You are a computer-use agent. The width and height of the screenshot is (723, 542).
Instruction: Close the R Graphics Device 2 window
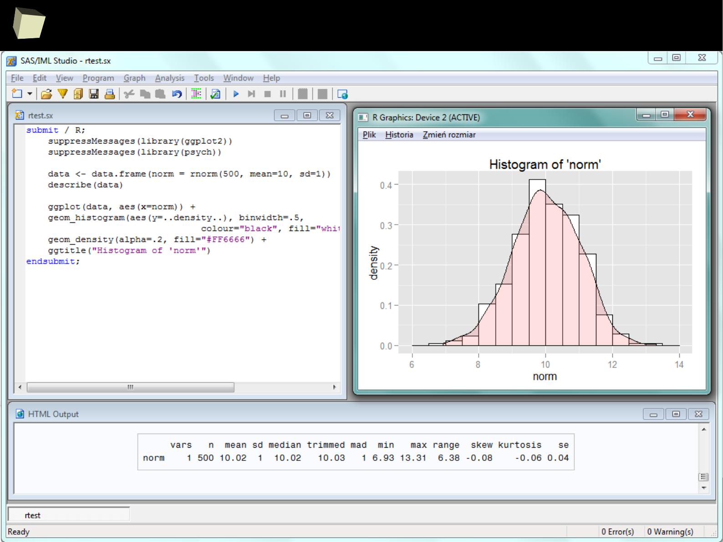coord(690,115)
